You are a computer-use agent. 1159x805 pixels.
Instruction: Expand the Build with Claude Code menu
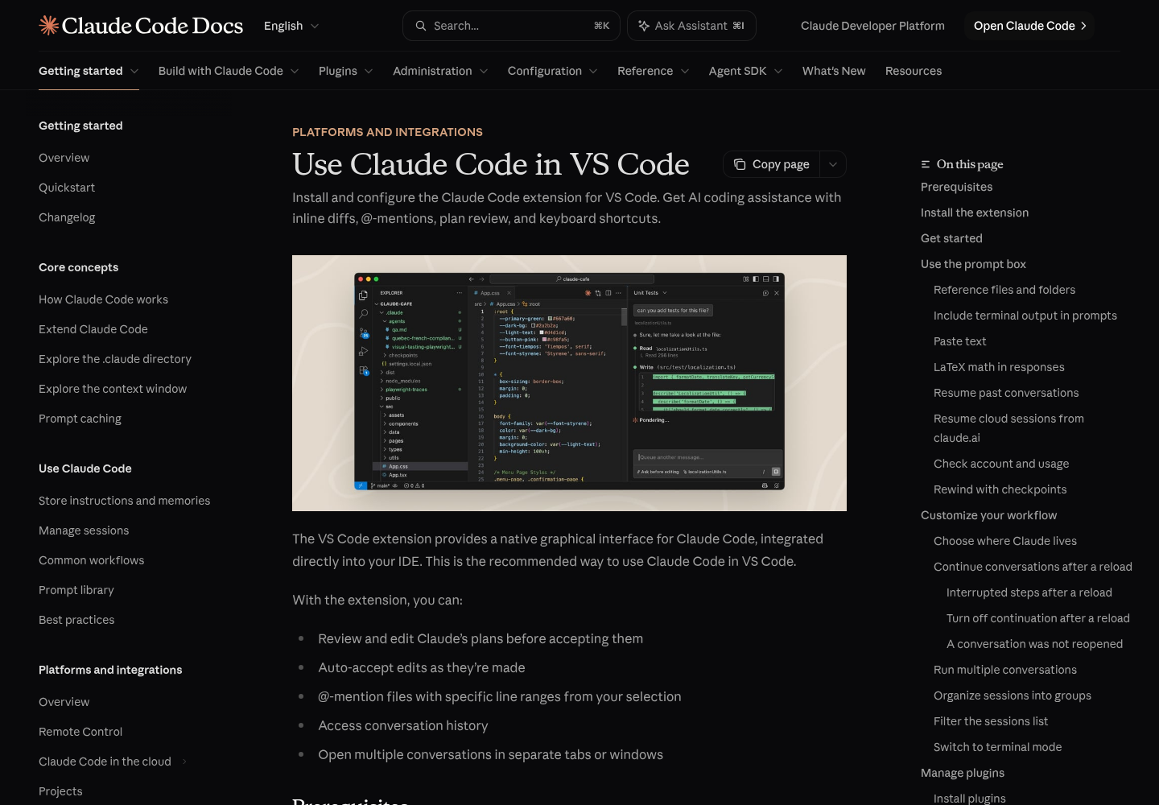coord(229,71)
